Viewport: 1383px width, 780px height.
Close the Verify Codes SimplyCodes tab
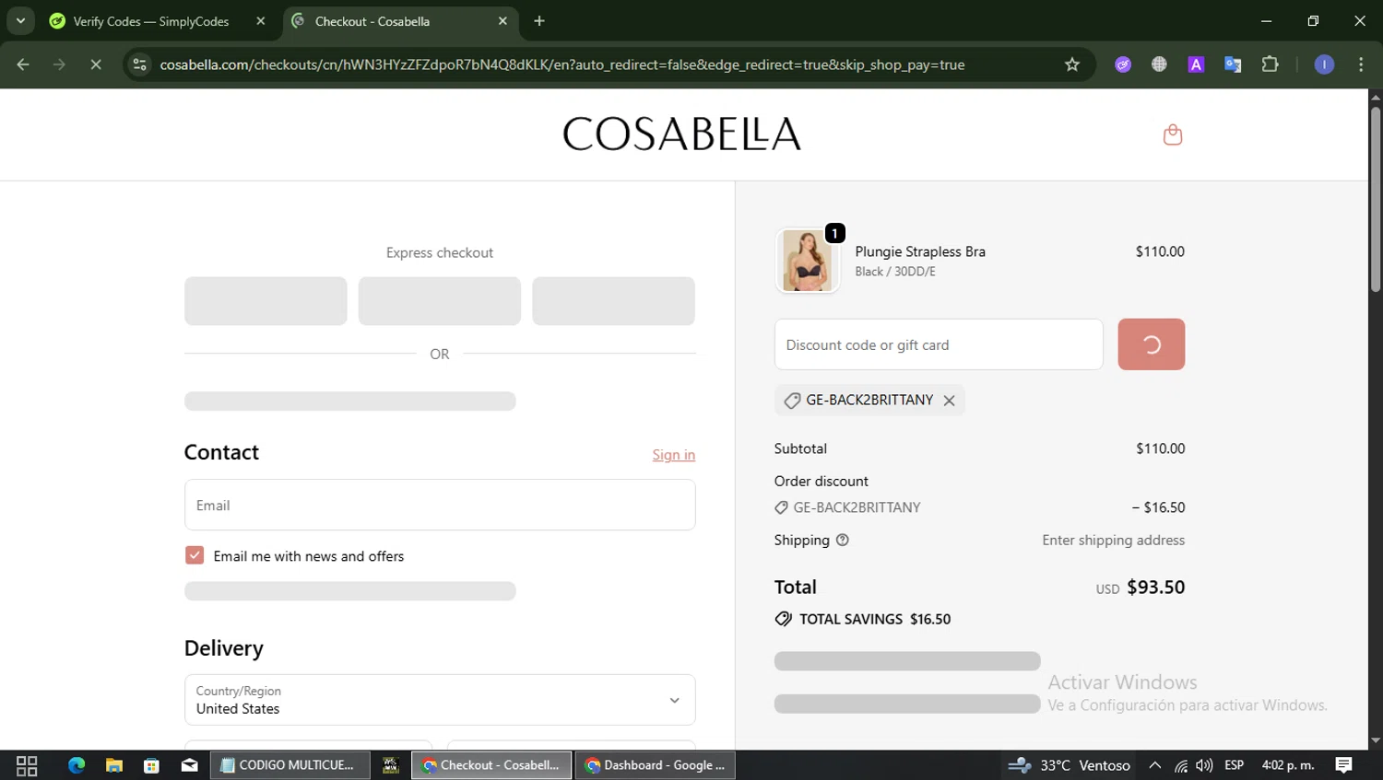(261, 21)
